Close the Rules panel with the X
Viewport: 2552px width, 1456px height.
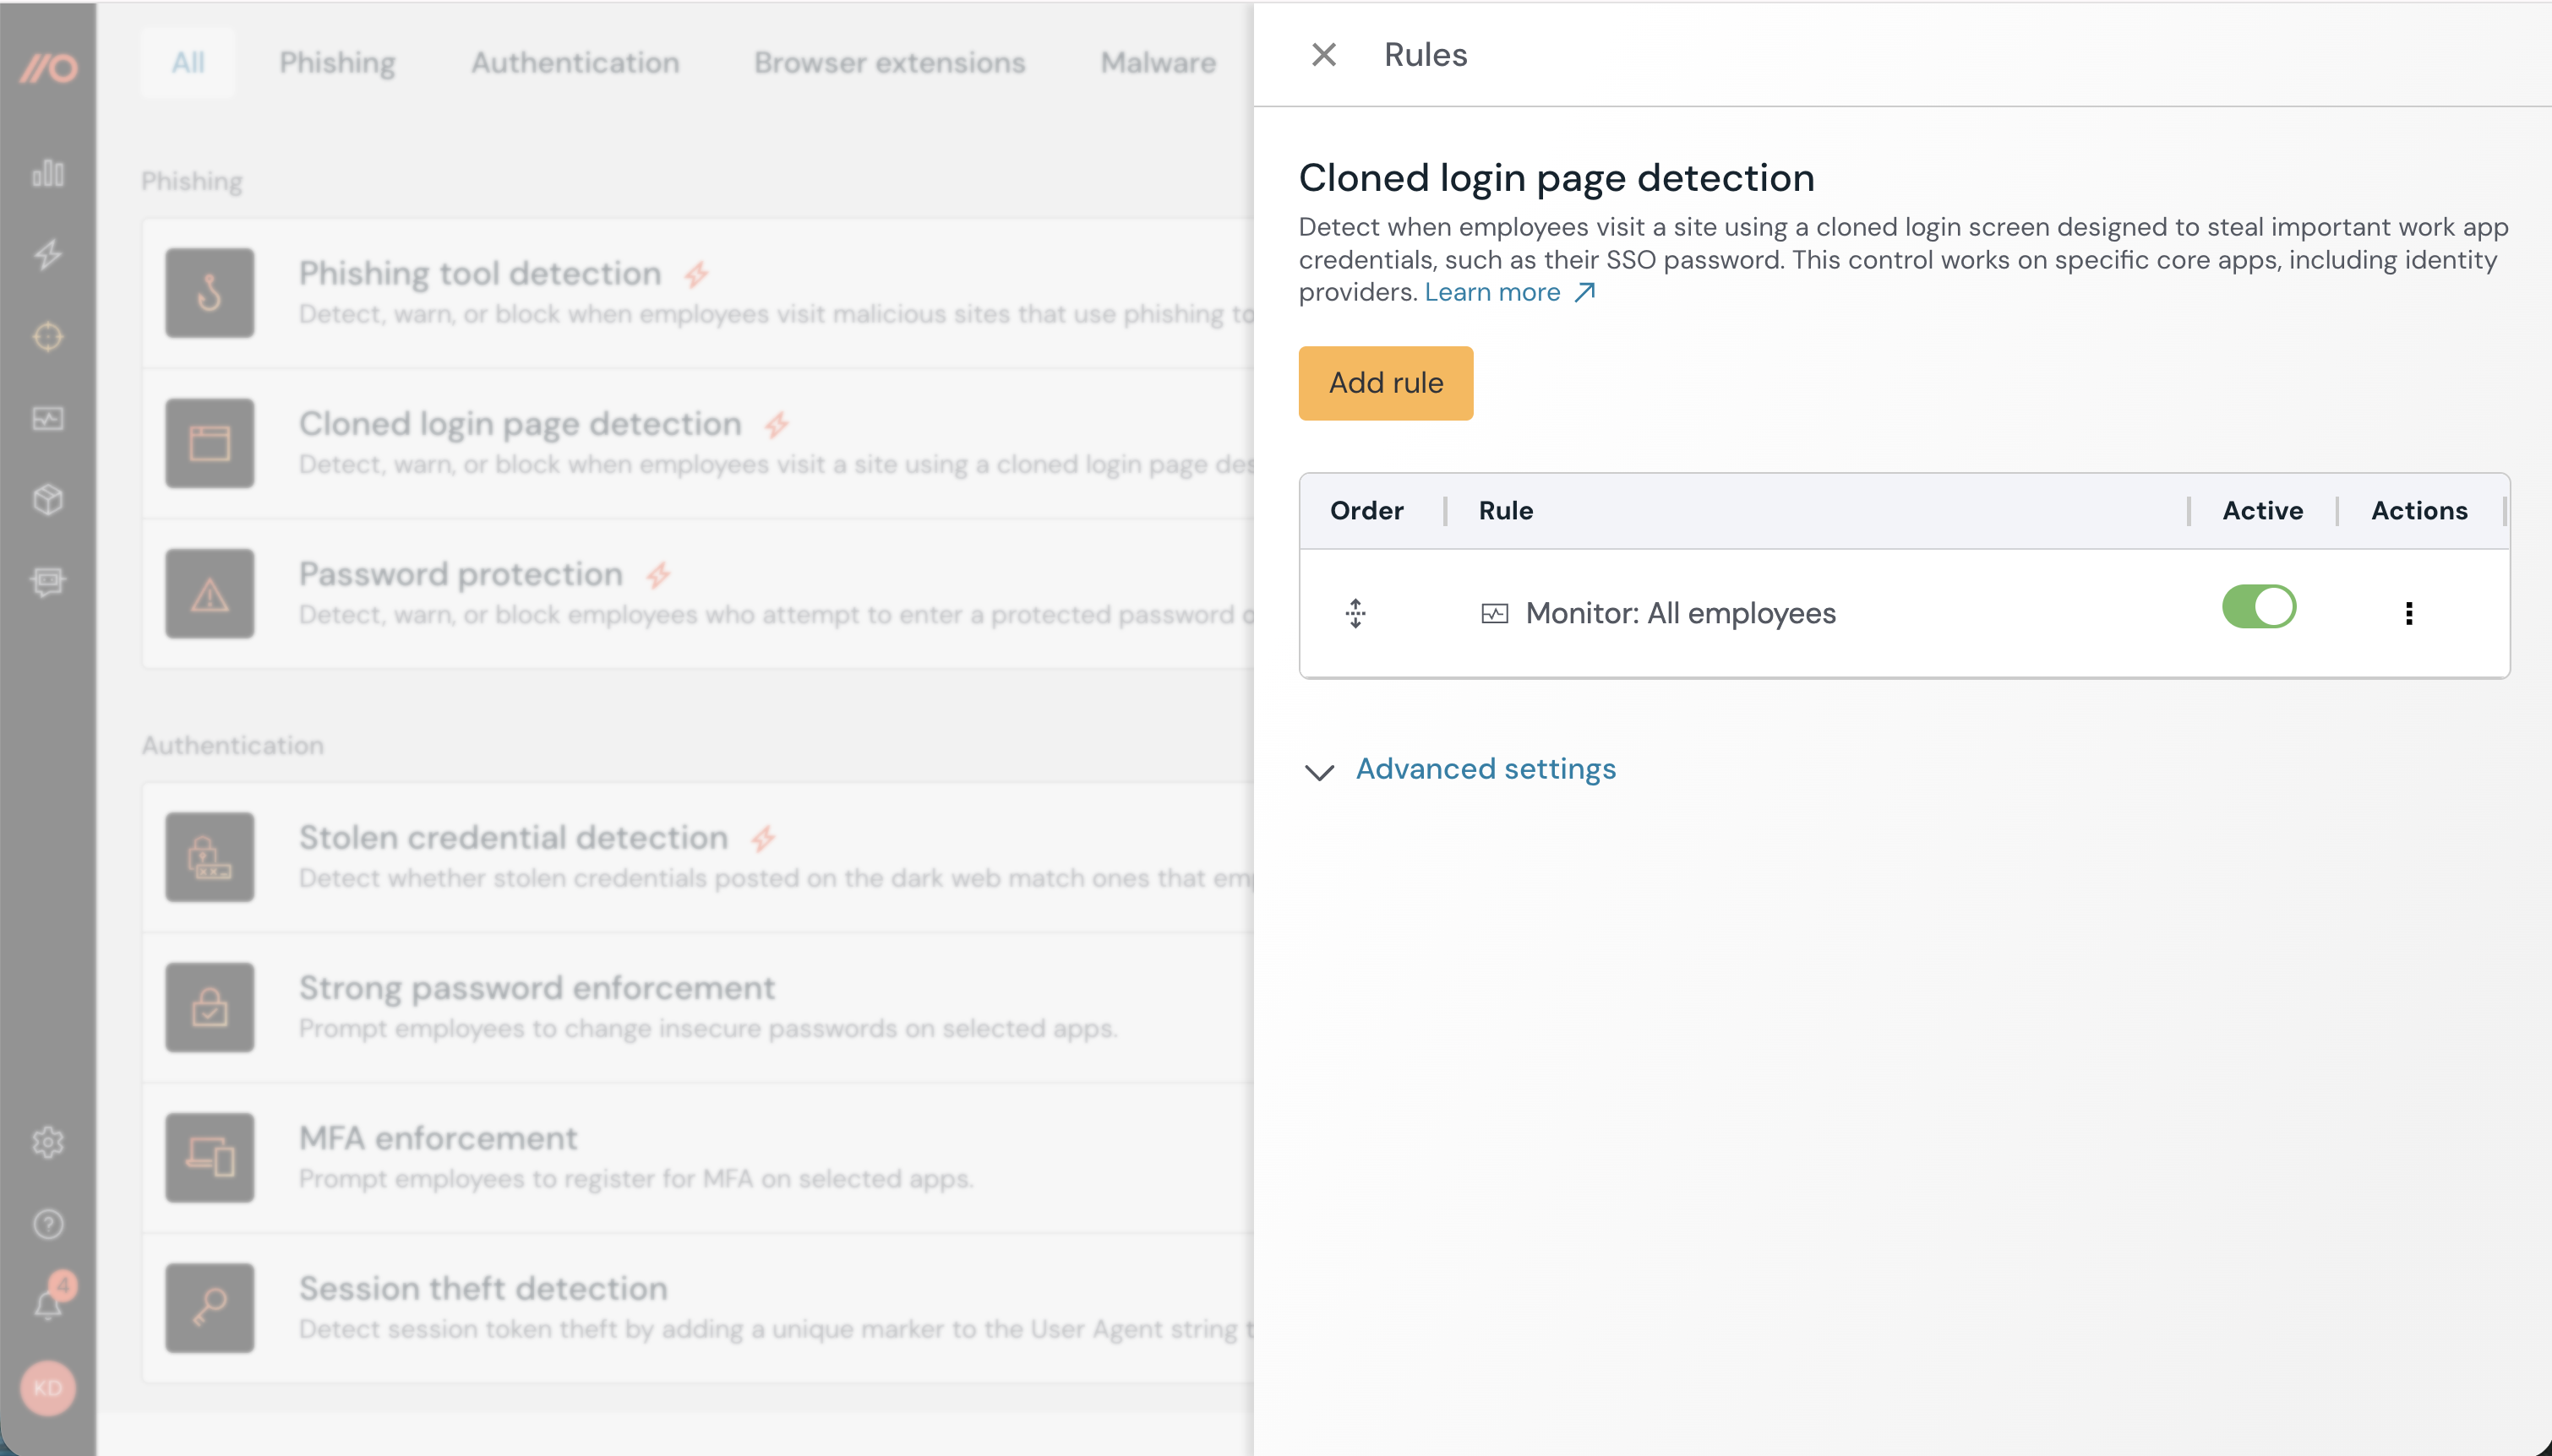click(x=1322, y=54)
